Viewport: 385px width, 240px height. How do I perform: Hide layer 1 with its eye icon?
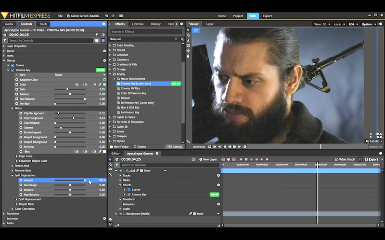(121, 171)
